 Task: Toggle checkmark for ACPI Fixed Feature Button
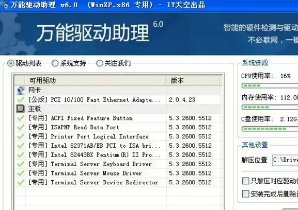tap(21, 118)
